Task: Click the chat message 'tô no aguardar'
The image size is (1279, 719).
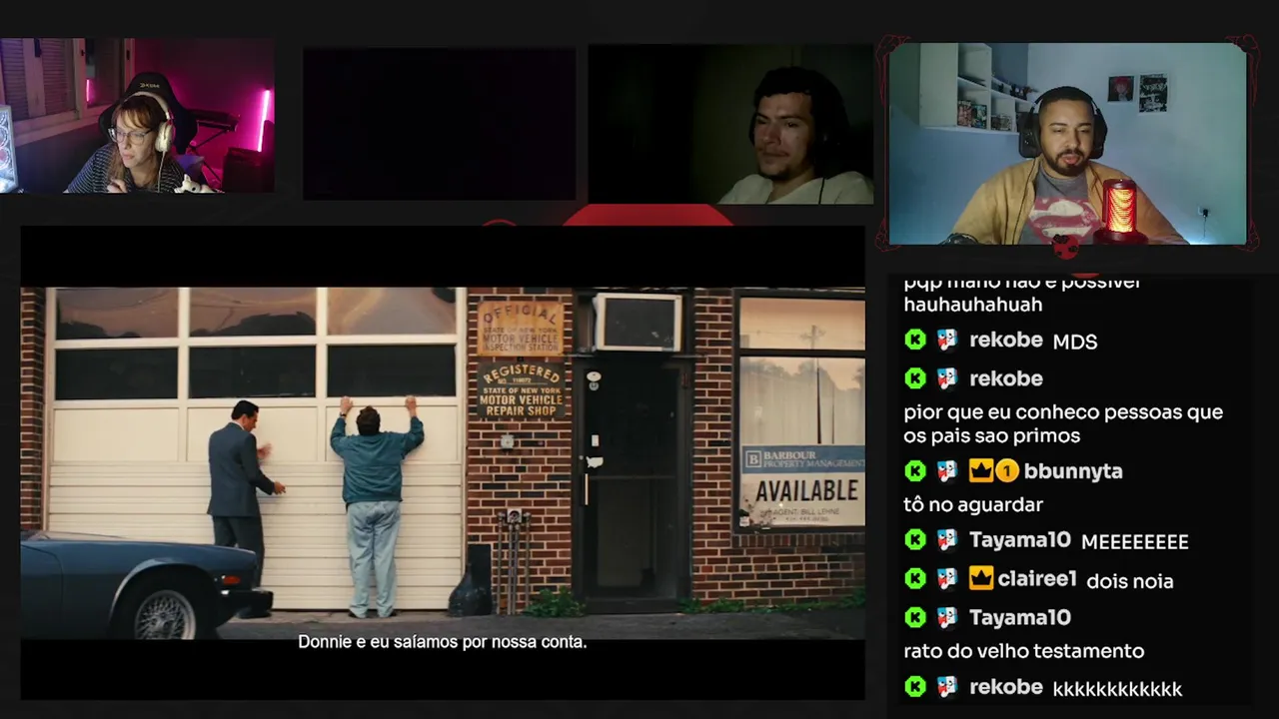Action: tap(973, 505)
